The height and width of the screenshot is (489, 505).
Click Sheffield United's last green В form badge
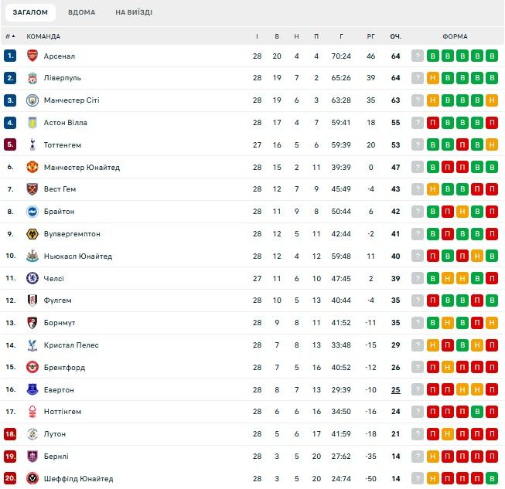click(493, 479)
